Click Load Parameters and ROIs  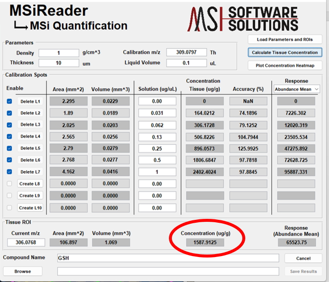(x=285, y=40)
